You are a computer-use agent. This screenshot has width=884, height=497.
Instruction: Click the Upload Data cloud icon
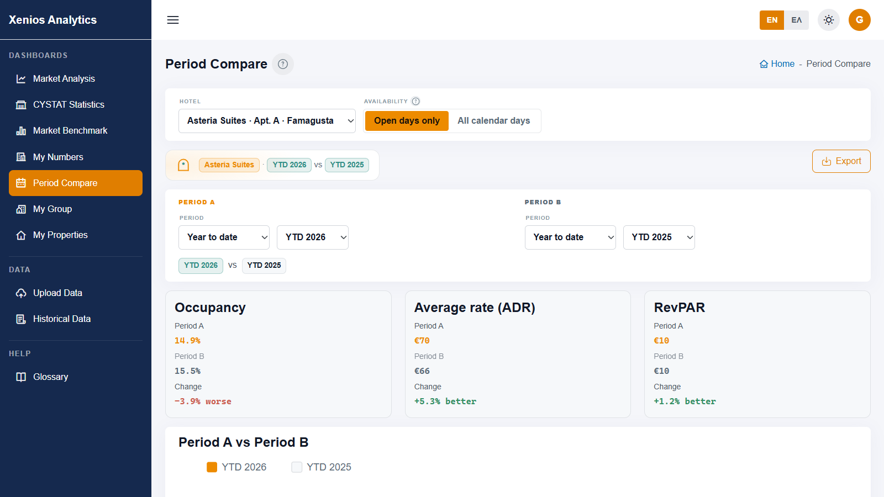coord(21,293)
